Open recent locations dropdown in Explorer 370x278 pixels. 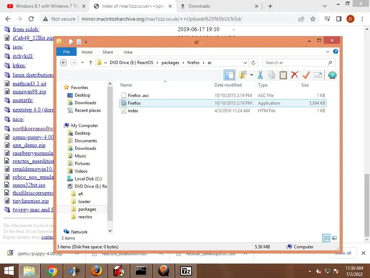(x=82, y=63)
